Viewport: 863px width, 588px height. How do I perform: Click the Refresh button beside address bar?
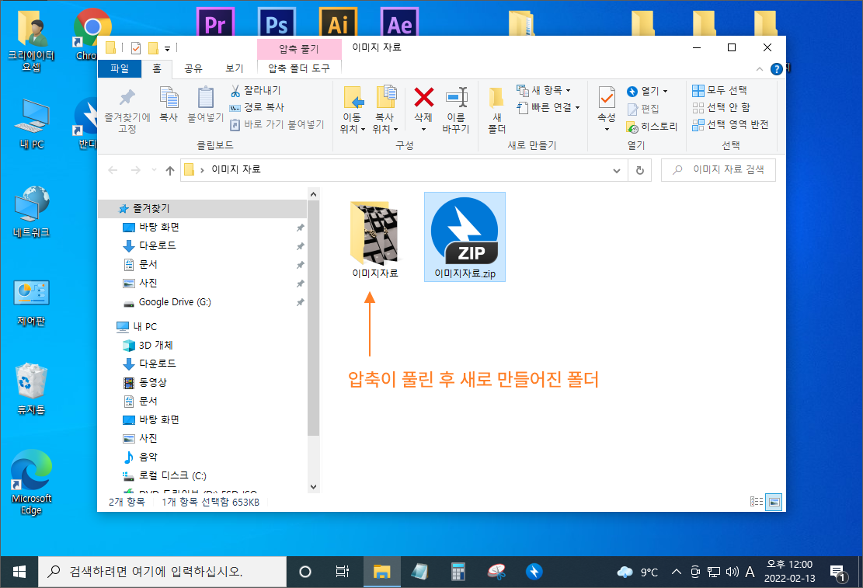640,170
